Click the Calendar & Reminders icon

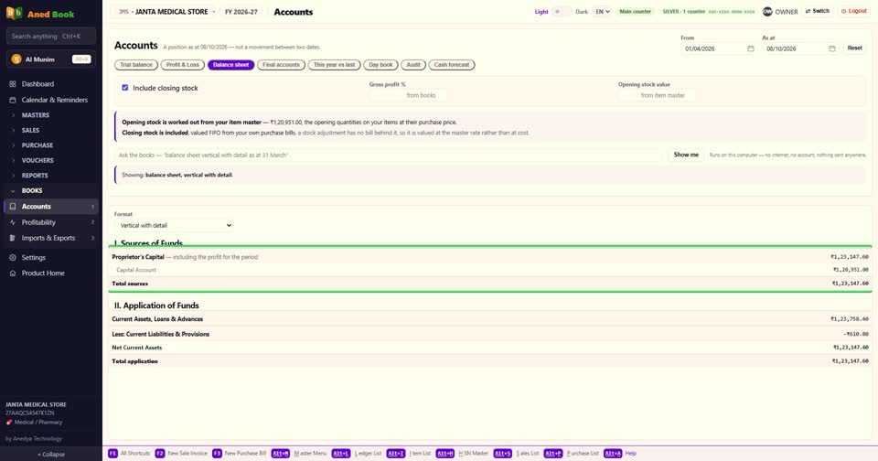click(12, 100)
